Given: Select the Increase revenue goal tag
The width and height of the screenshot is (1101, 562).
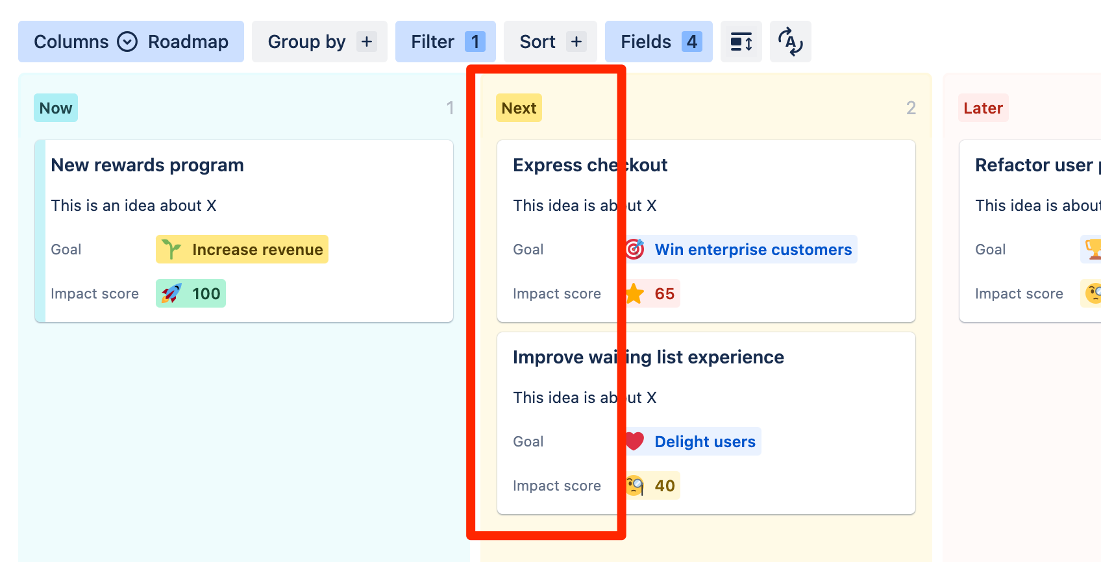Looking at the screenshot, I should pyautogui.click(x=242, y=249).
